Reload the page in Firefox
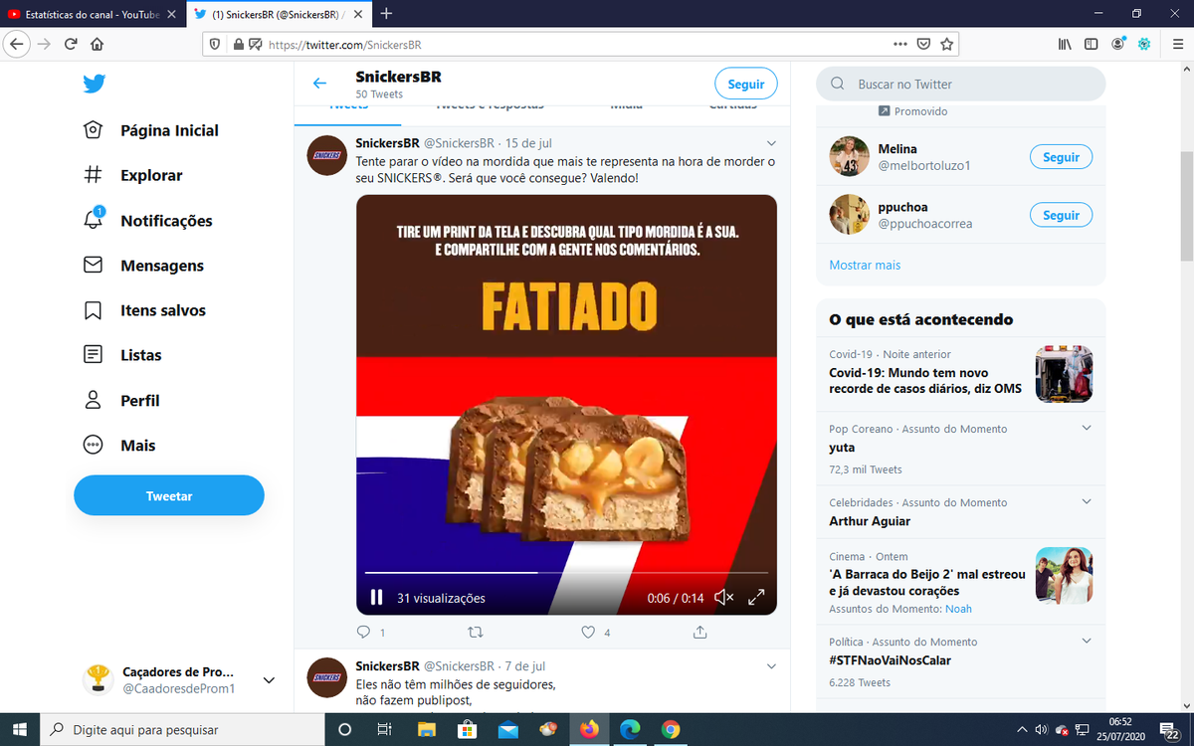The image size is (1194, 746). click(x=71, y=44)
